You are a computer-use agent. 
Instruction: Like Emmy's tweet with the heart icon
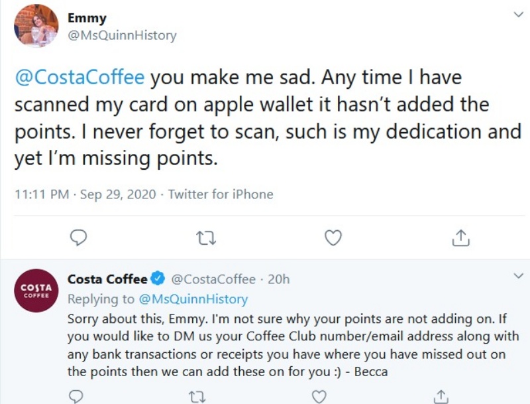tap(333, 237)
